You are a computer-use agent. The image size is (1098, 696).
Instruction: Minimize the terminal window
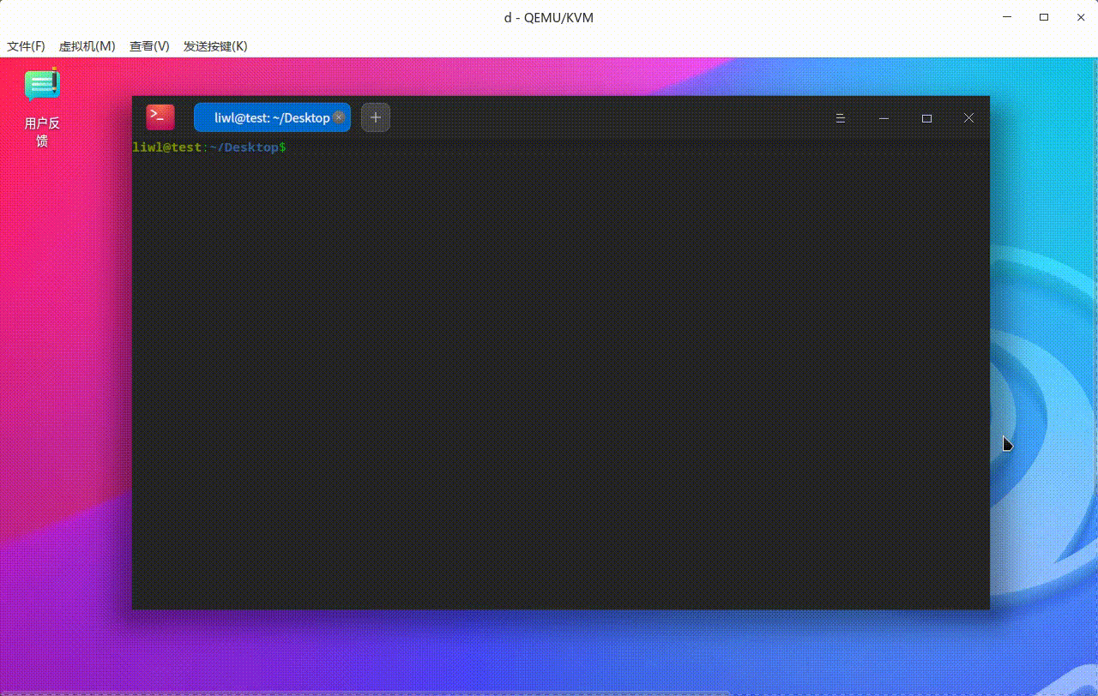tap(884, 118)
